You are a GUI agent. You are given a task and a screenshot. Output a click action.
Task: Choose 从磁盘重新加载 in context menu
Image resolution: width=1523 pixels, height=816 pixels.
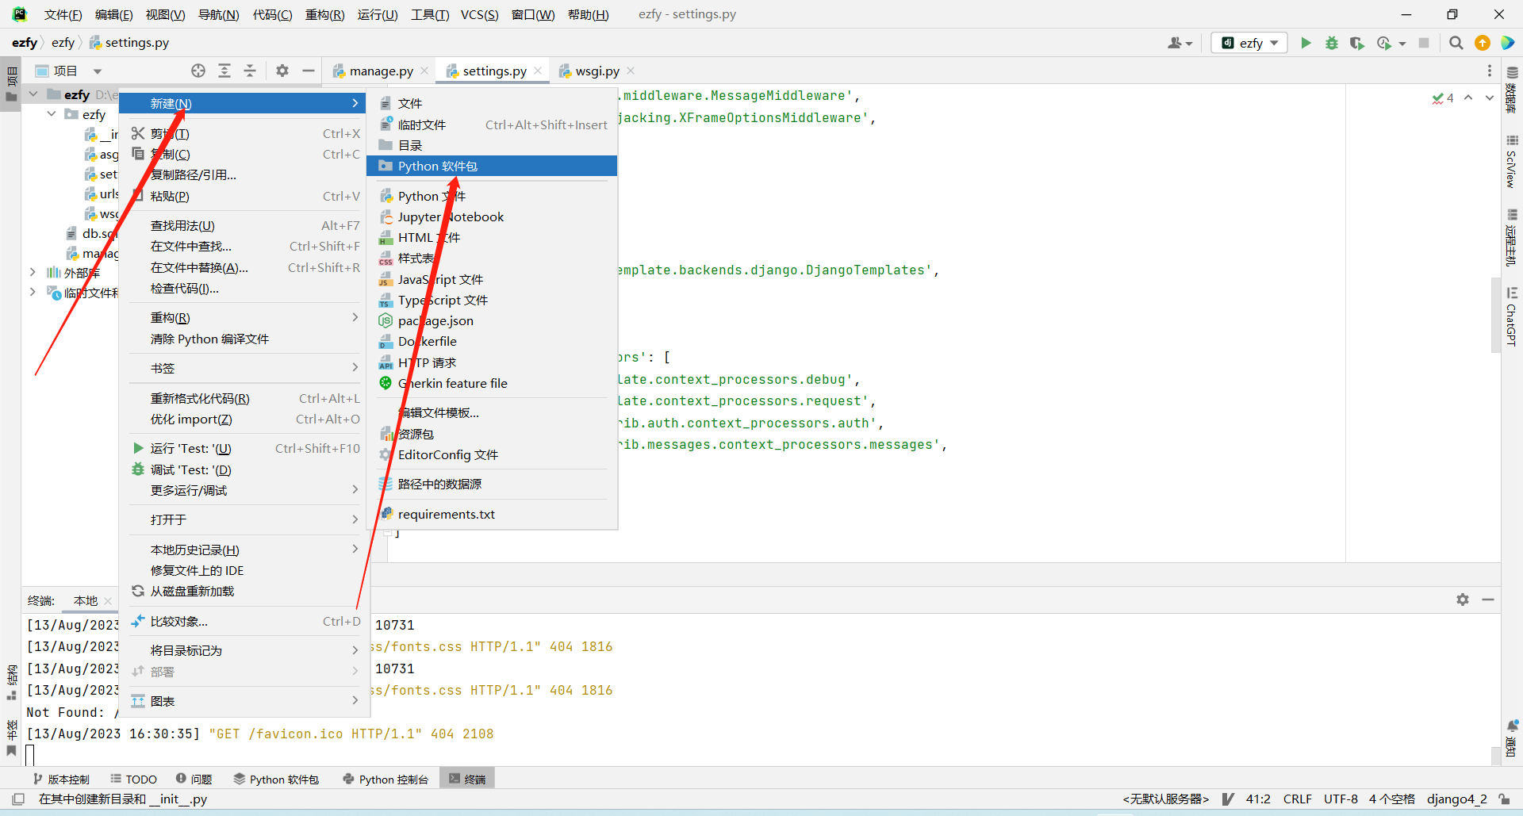coord(244,591)
